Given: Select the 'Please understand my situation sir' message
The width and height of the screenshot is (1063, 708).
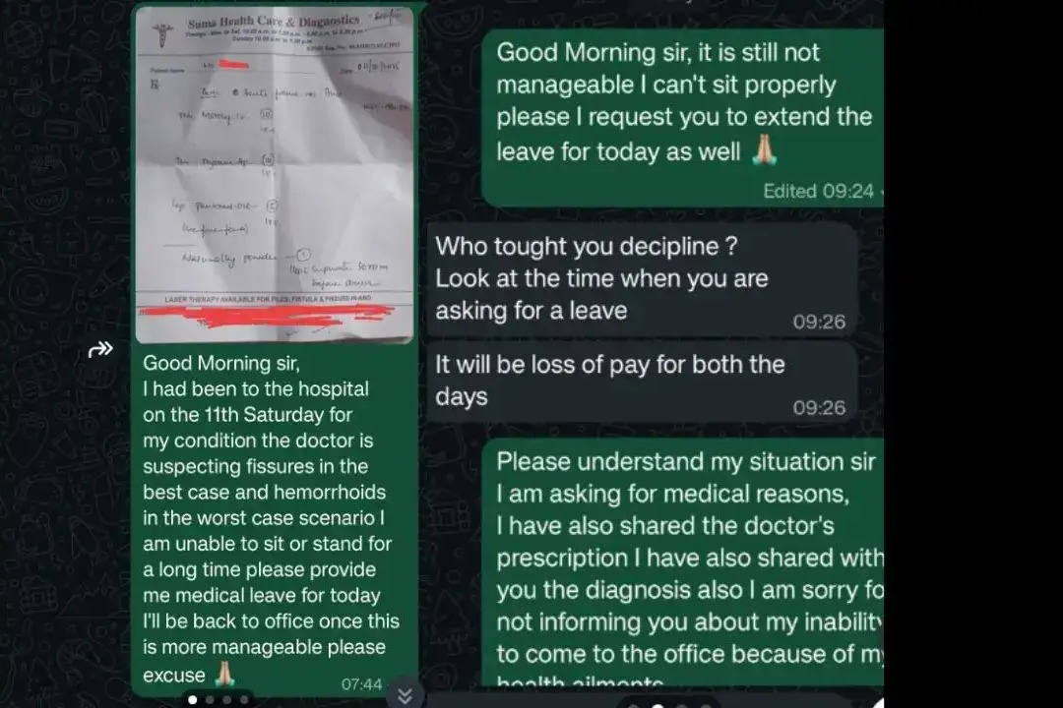Looking at the screenshot, I should click(x=683, y=562).
